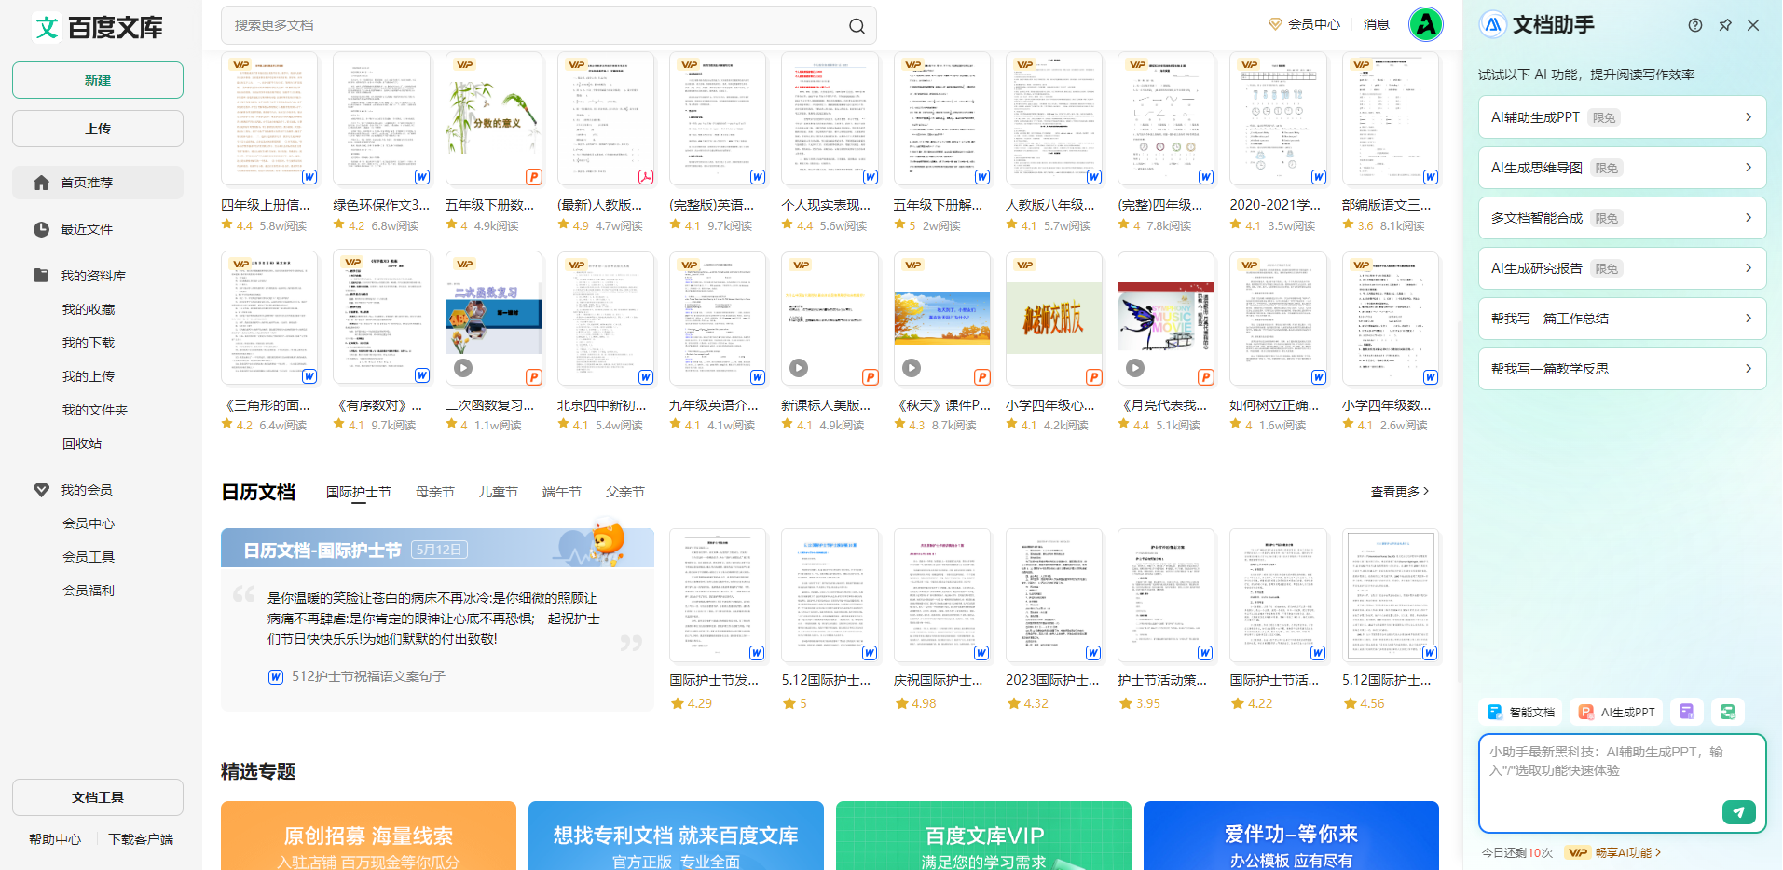1783x870 pixels.
Task: Click the 会员中心 diamond icon in header
Action: (1275, 24)
